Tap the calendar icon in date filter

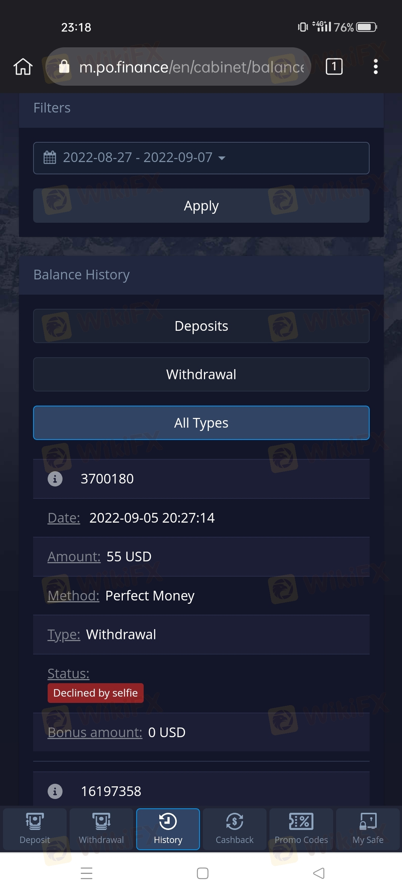[x=50, y=157]
